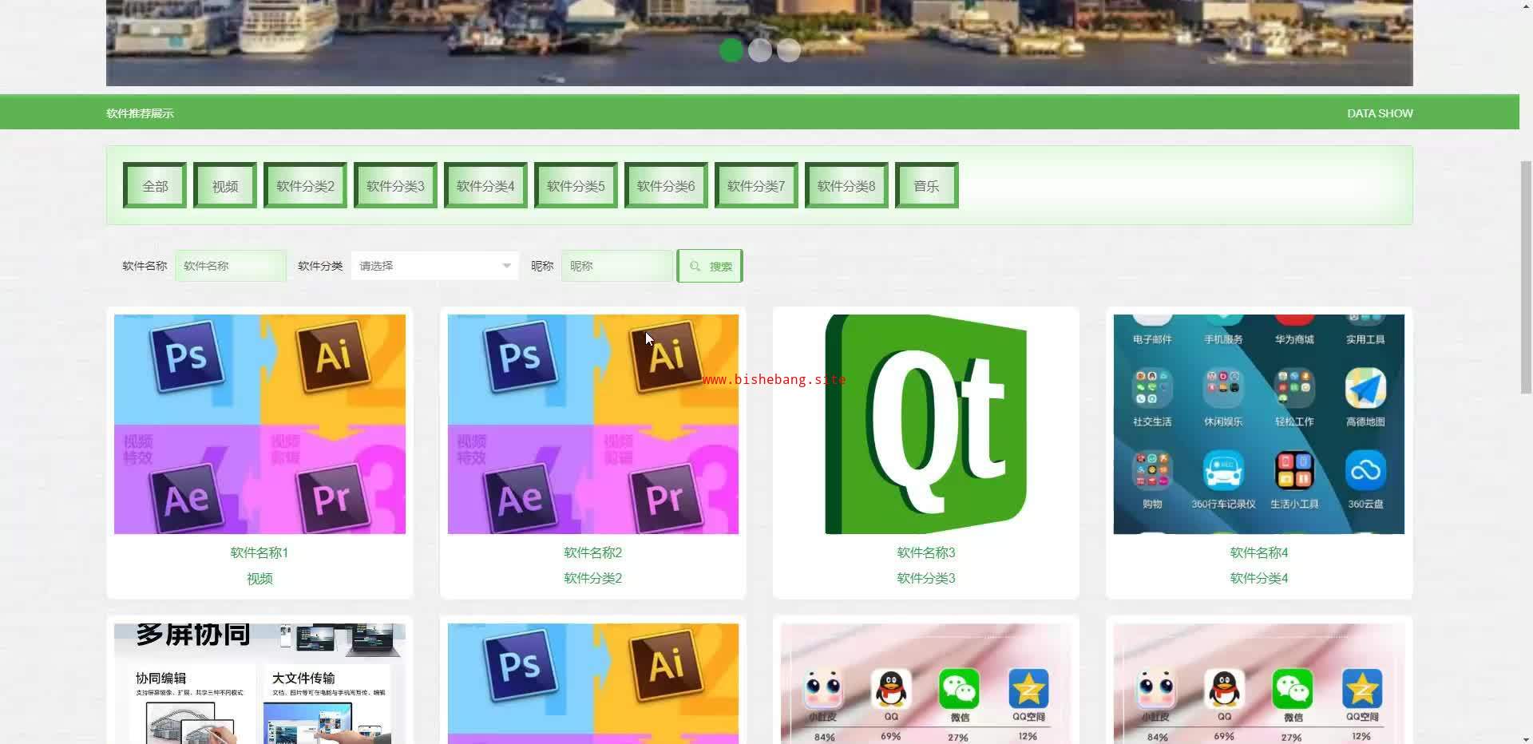Open the 软件名称1 title link
This screenshot has width=1533, height=744.
[x=259, y=552]
